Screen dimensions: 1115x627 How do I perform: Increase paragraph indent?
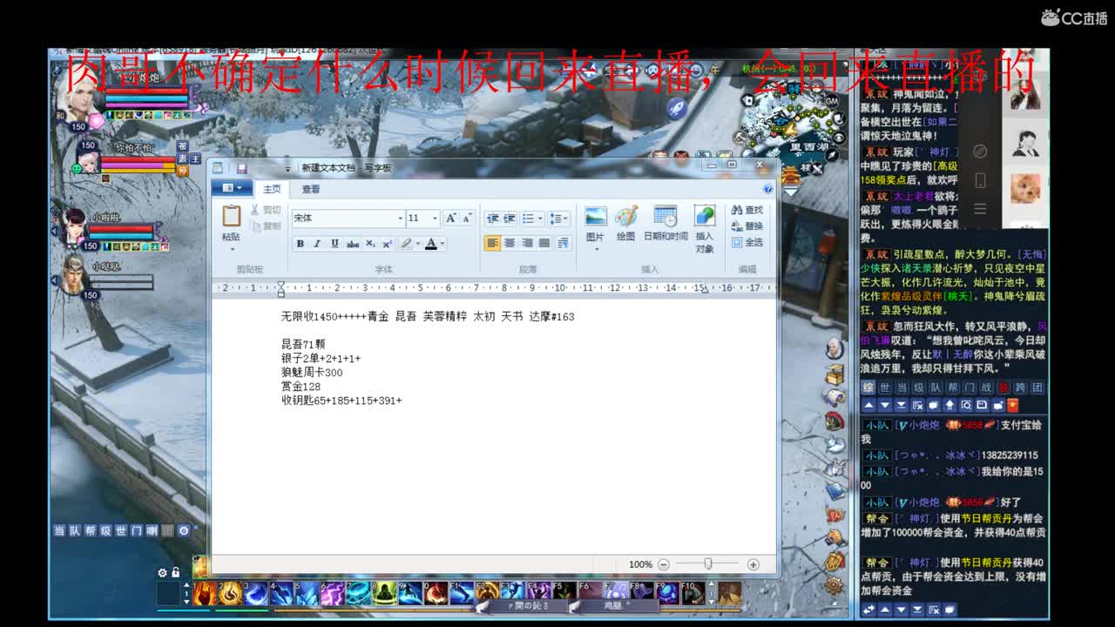coord(510,218)
